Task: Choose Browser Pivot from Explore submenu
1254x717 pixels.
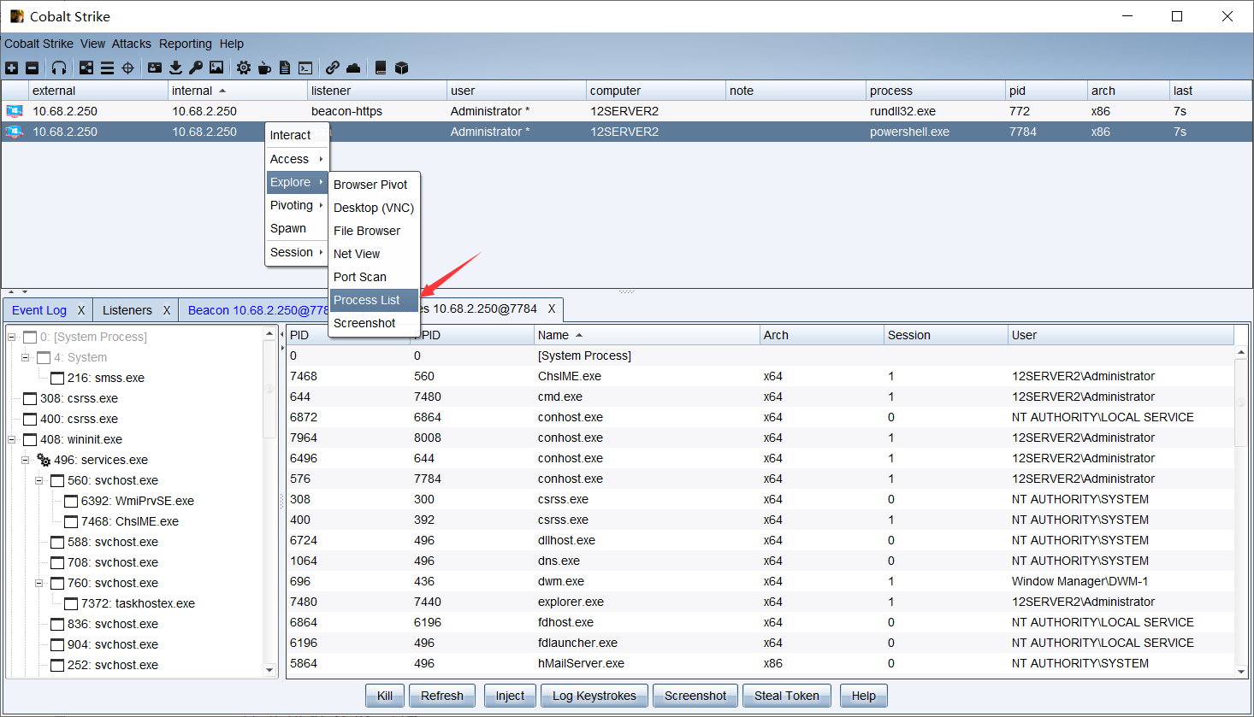Action: tap(375, 185)
